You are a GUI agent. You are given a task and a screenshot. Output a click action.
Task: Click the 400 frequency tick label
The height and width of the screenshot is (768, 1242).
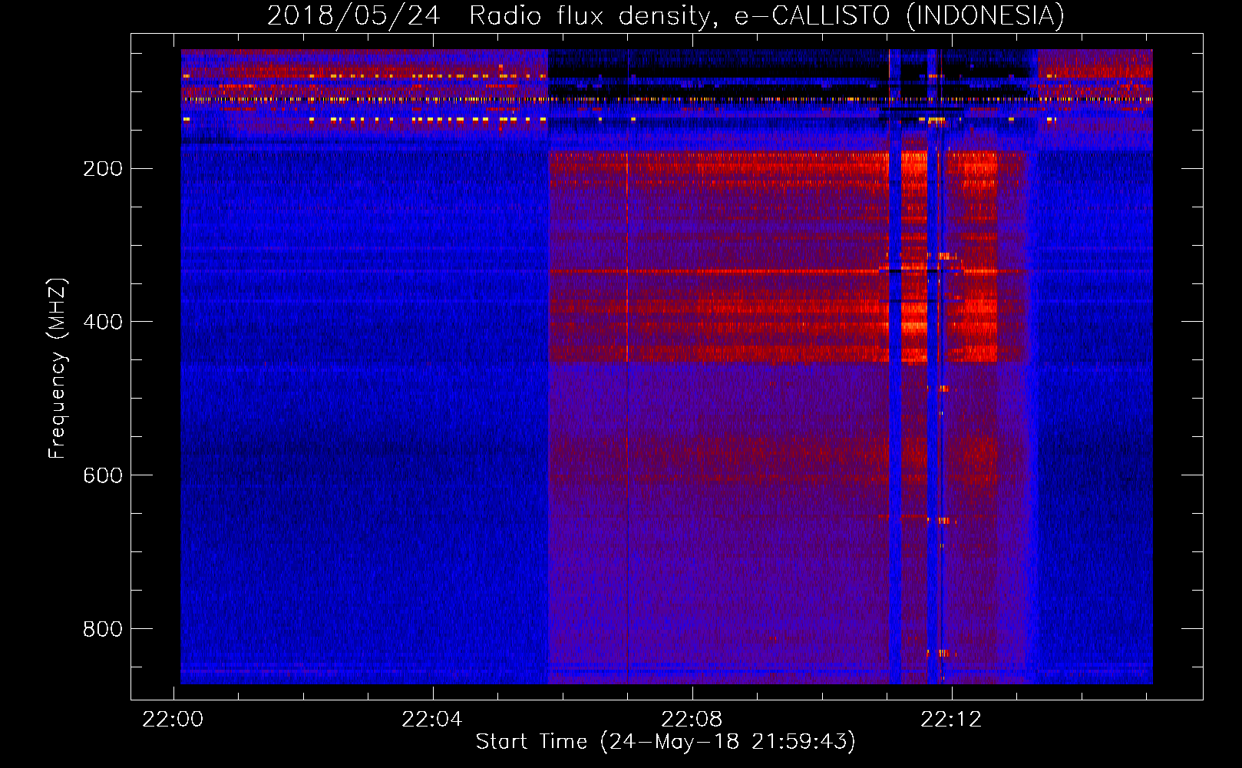(103, 322)
